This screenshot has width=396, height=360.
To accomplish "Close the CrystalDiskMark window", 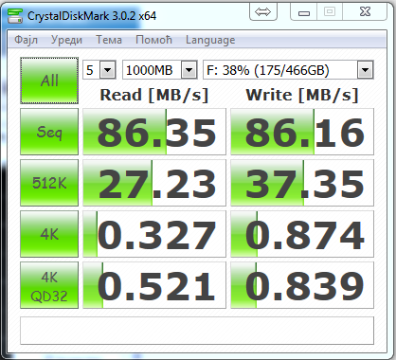I will (365, 12).
